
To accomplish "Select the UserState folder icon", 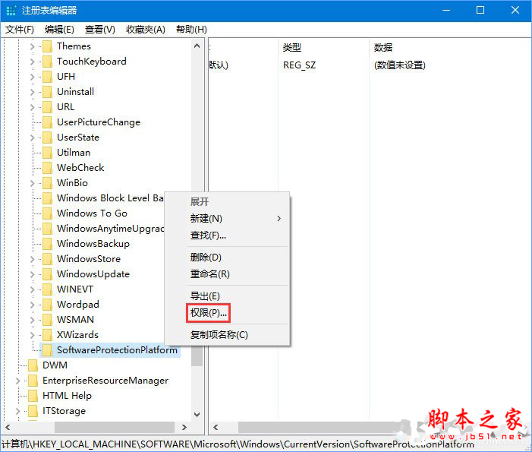I will coord(48,137).
